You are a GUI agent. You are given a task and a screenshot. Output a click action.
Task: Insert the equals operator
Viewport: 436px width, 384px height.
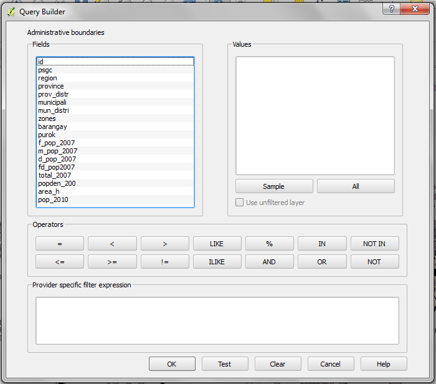[60, 244]
